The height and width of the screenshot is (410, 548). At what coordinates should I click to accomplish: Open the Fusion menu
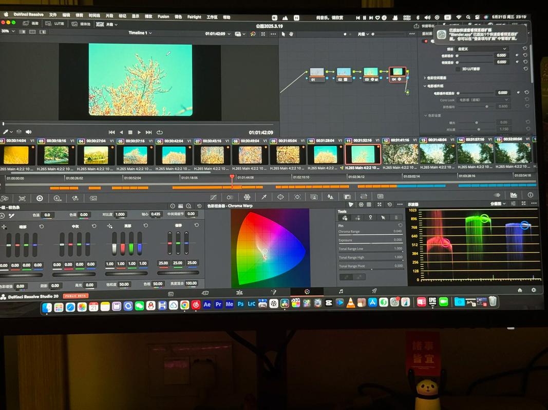[163, 16]
